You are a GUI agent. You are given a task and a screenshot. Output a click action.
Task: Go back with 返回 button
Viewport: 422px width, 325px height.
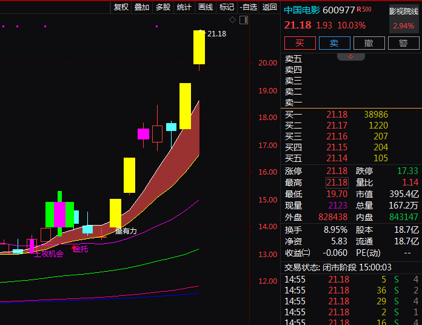(x=269, y=7)
